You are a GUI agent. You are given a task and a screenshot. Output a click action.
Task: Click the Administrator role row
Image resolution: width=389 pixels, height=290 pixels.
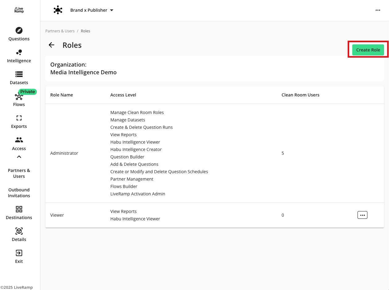[x=64, y=153]
